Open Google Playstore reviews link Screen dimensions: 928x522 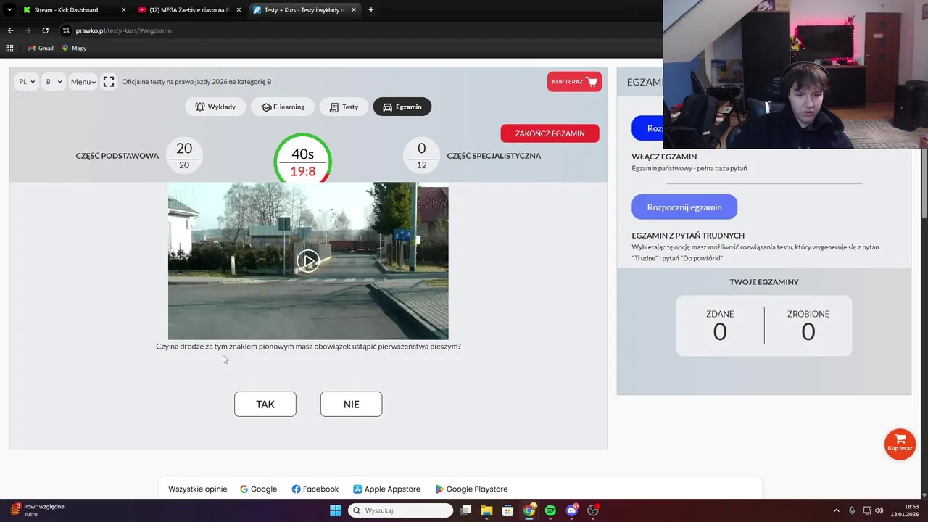[x=471, y=489]
